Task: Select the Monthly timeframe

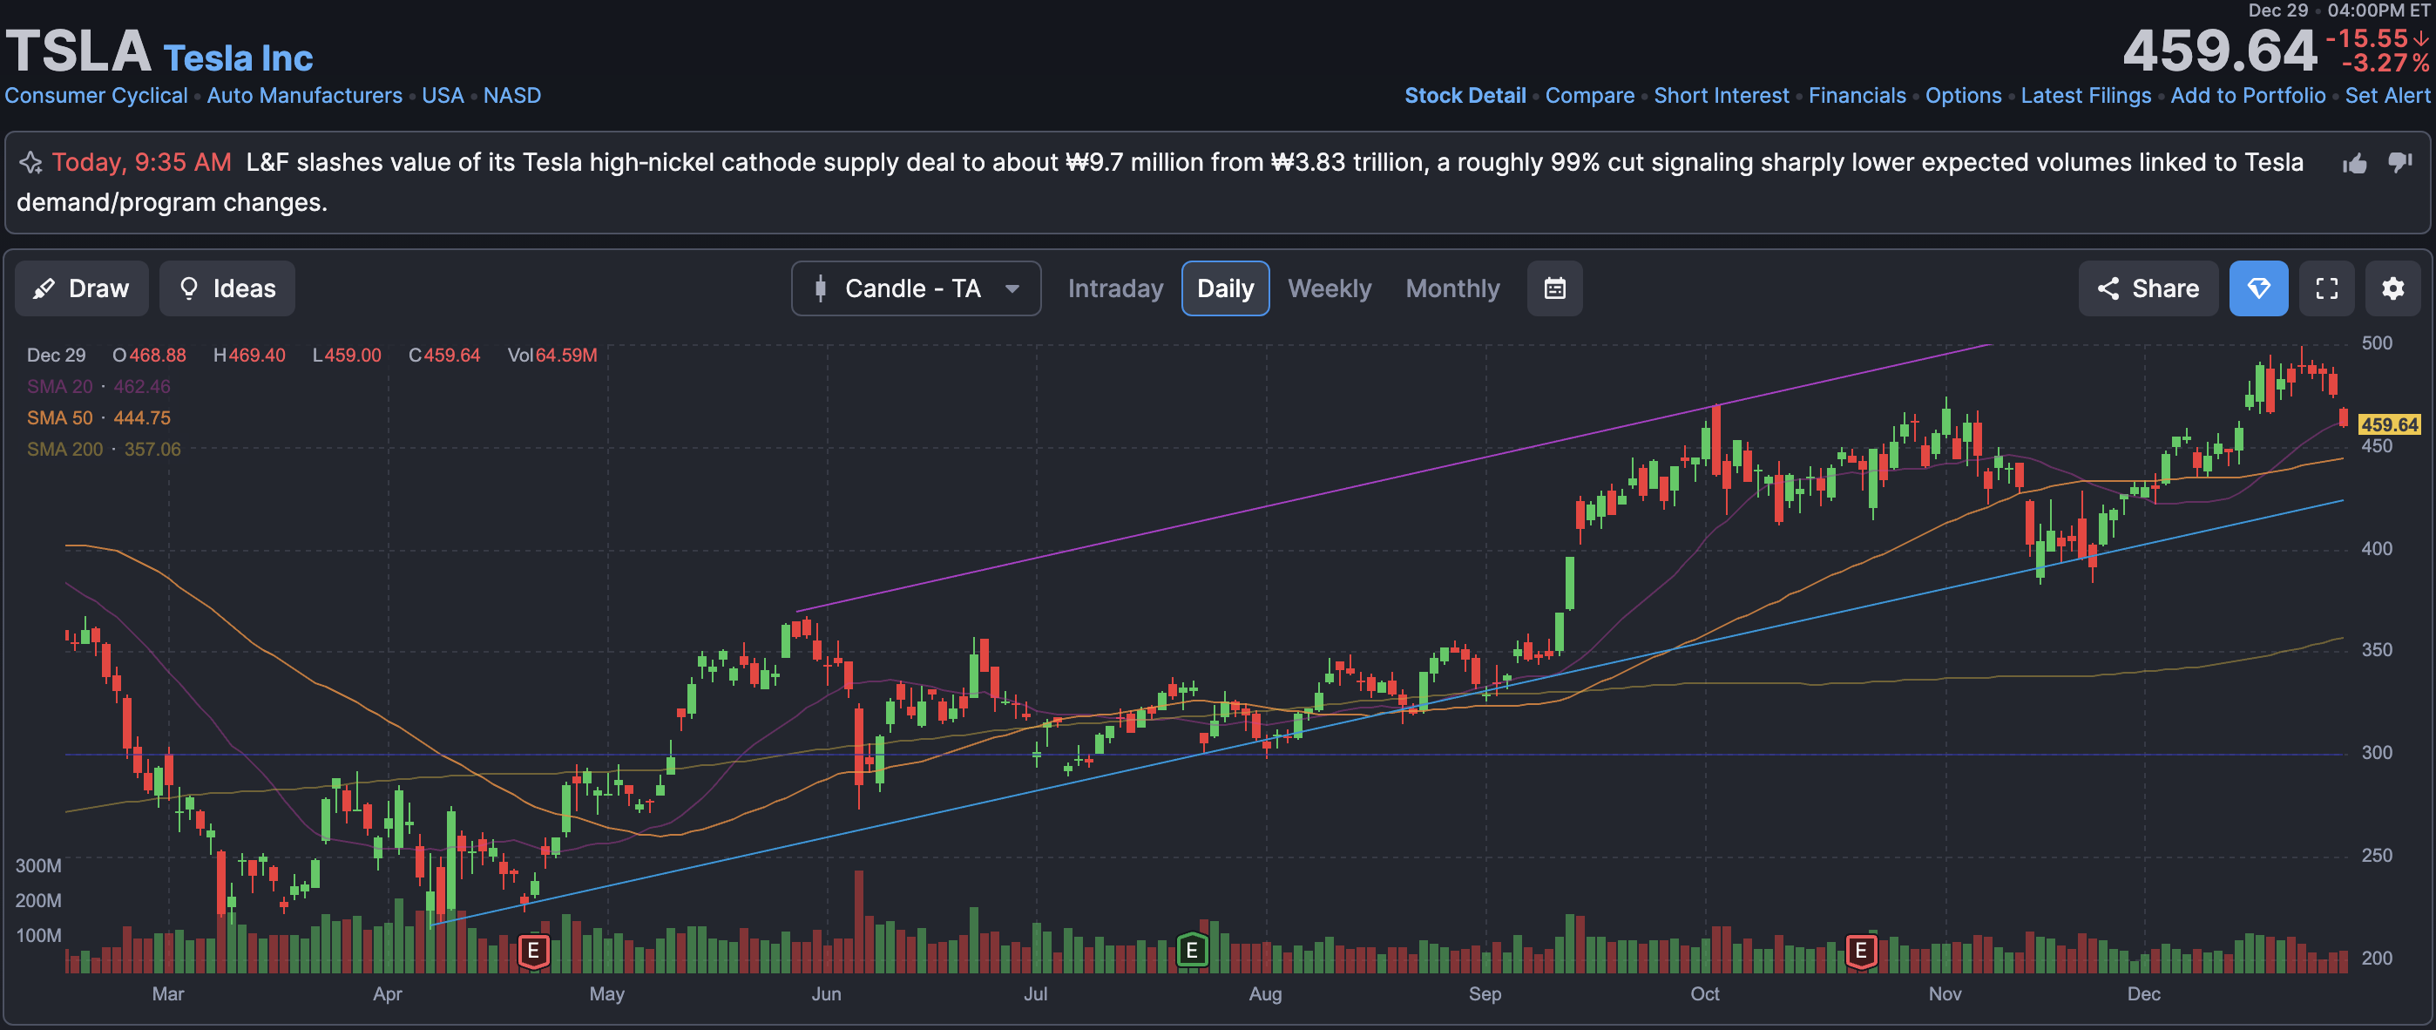Action: point(1451,288)
